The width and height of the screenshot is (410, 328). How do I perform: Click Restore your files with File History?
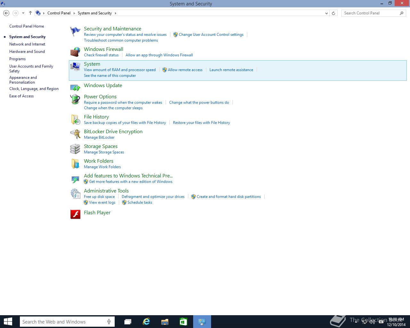click(x=201, y=123)
